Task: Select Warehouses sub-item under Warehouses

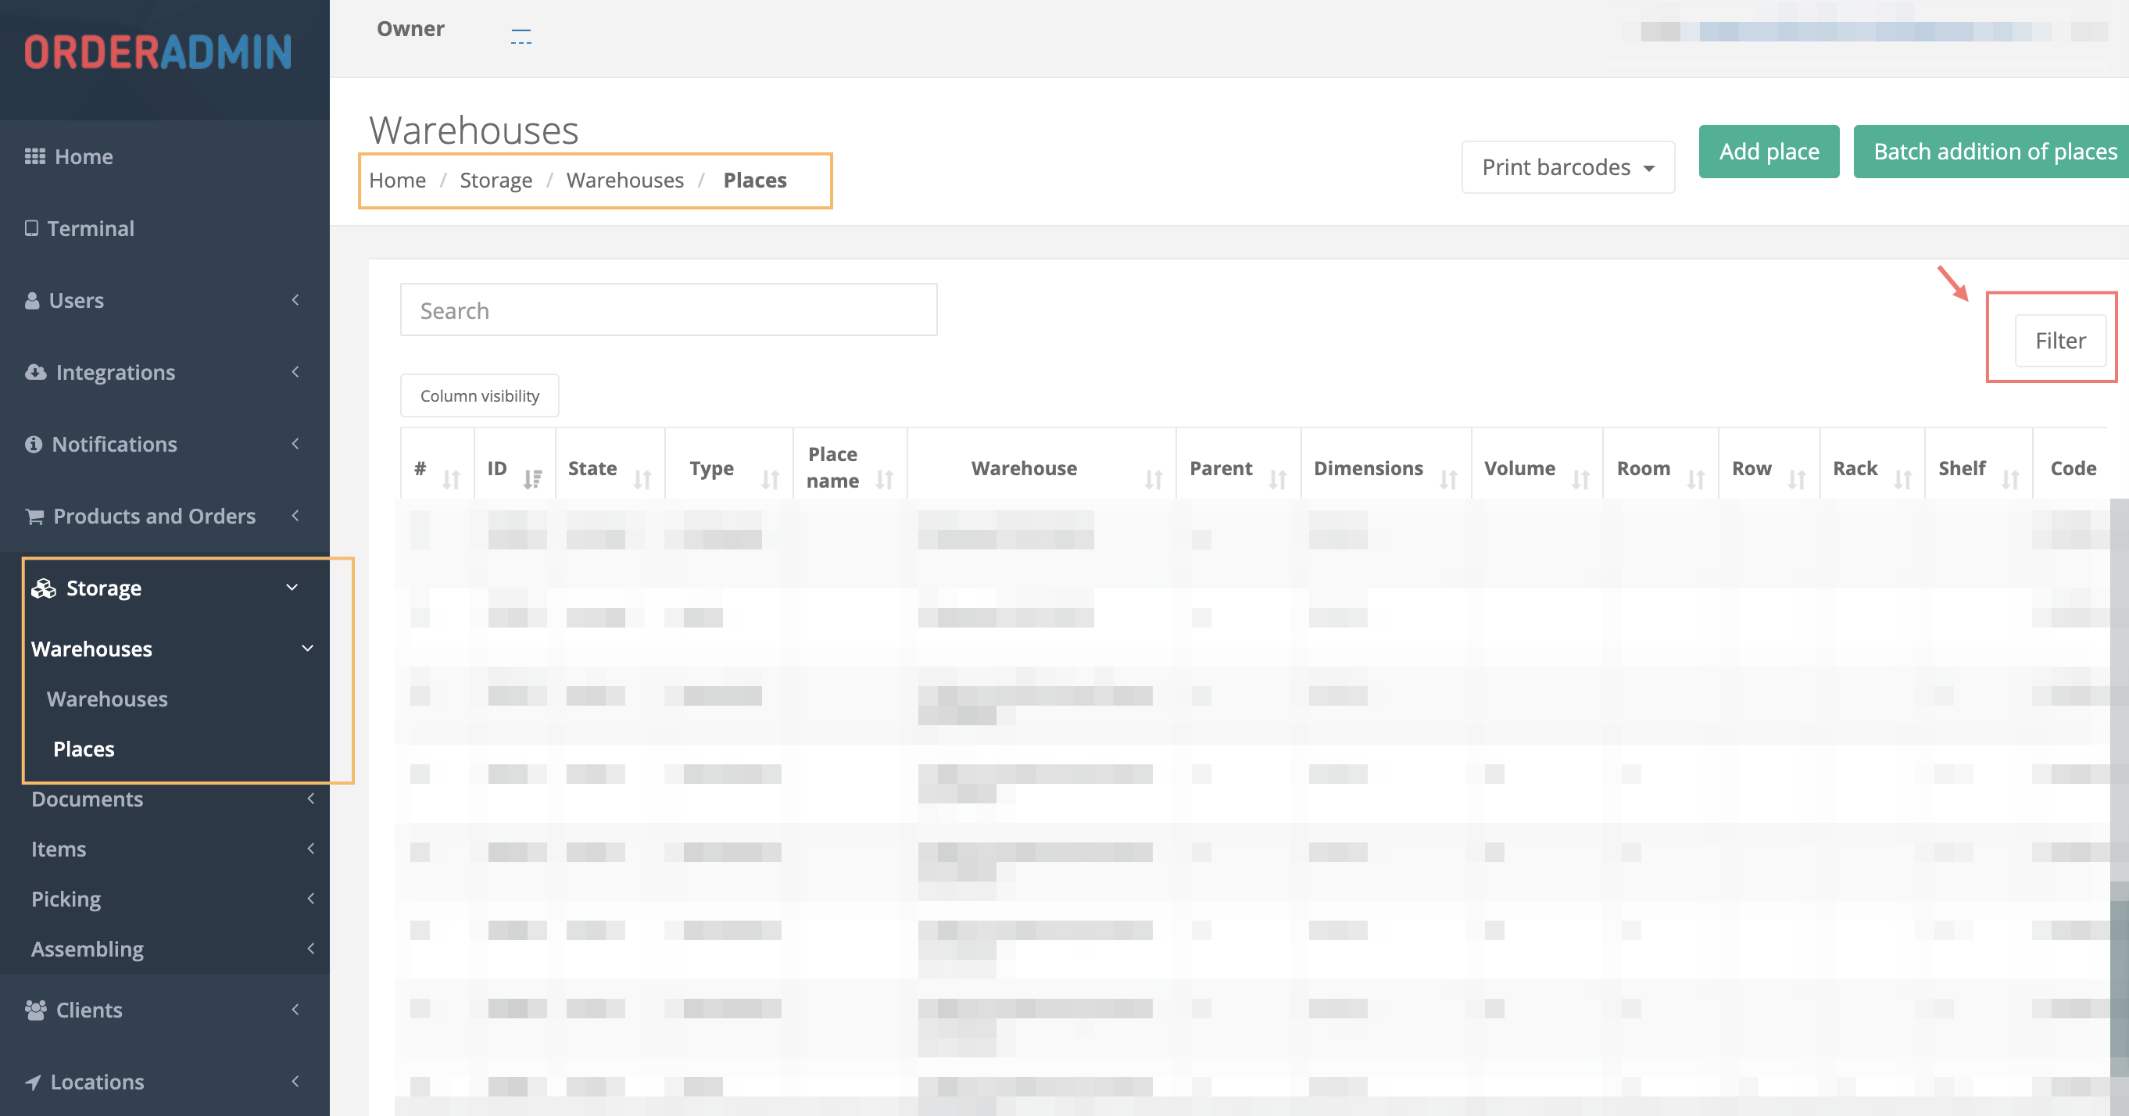Action: pyautogui.click(x=106, y=699)
